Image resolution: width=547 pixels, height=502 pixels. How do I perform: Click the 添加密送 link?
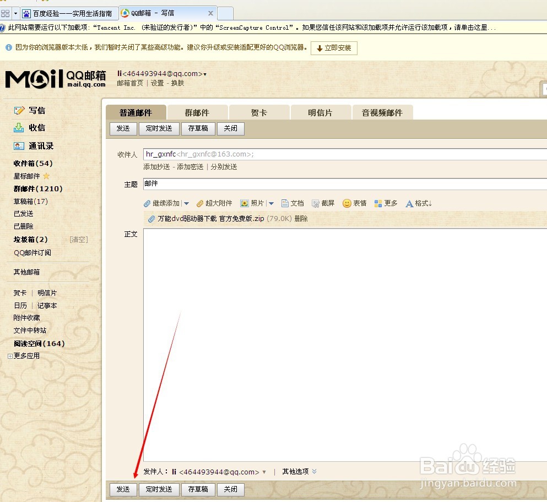190,167
